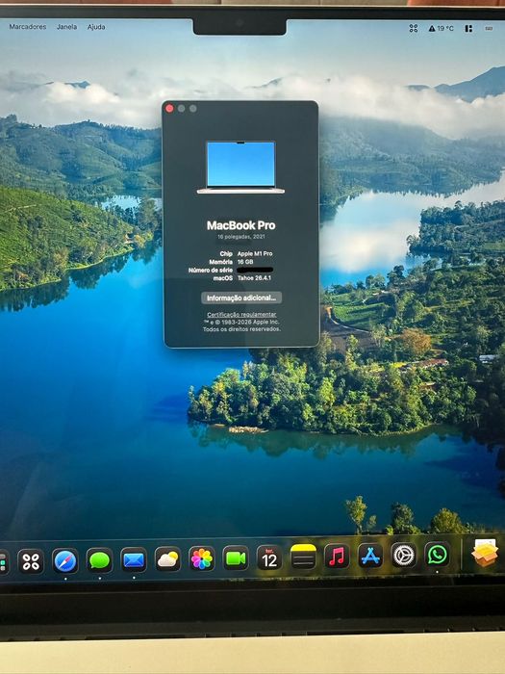Click the "Número de série" label
Viewport: 505px width, 674px height.
coord(211,270)
